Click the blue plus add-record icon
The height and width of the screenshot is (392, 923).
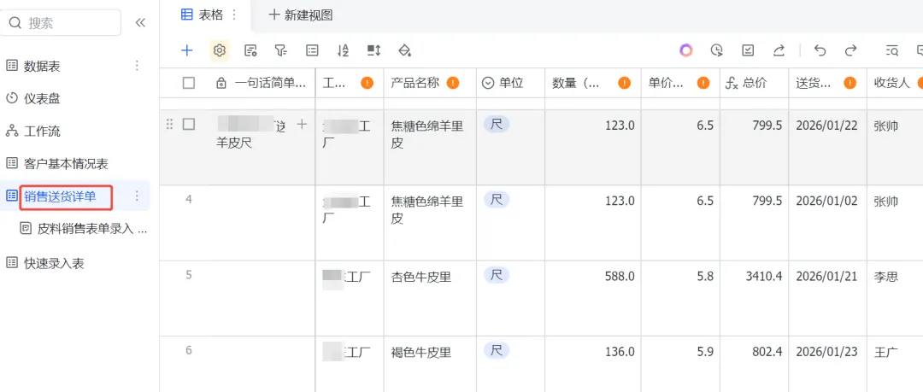(187, 50)
